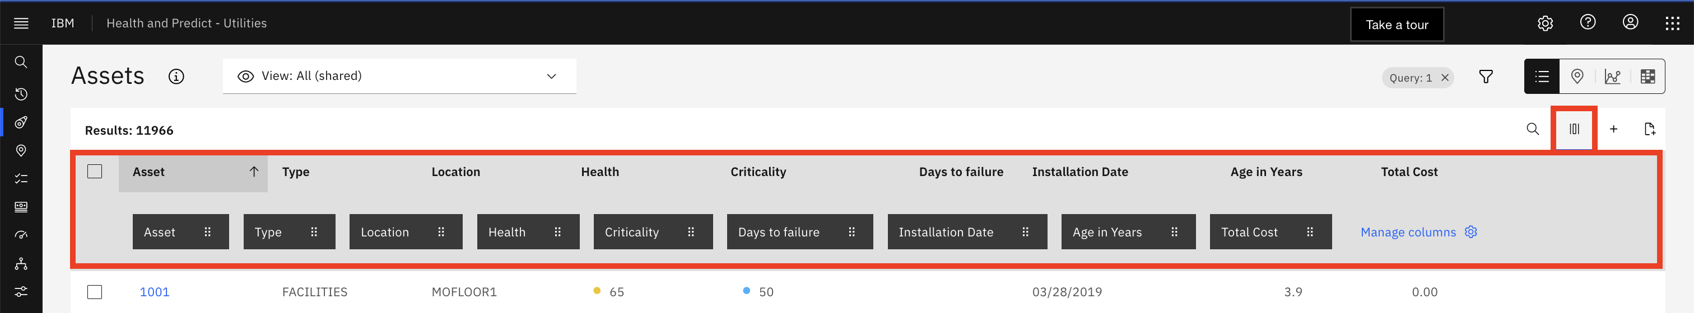Check the box for asset 1001
The height and width of the screenshot is (313, 1694).
pos(95,292)
